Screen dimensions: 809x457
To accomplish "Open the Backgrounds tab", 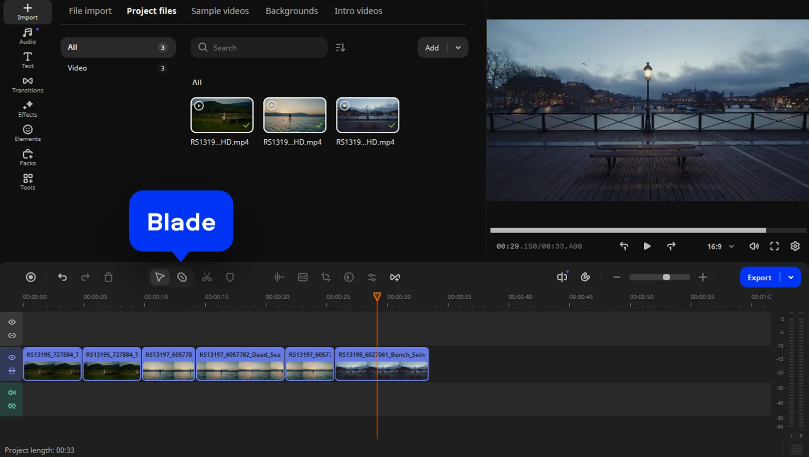I will pyautogui.click(x=291, y=11).
